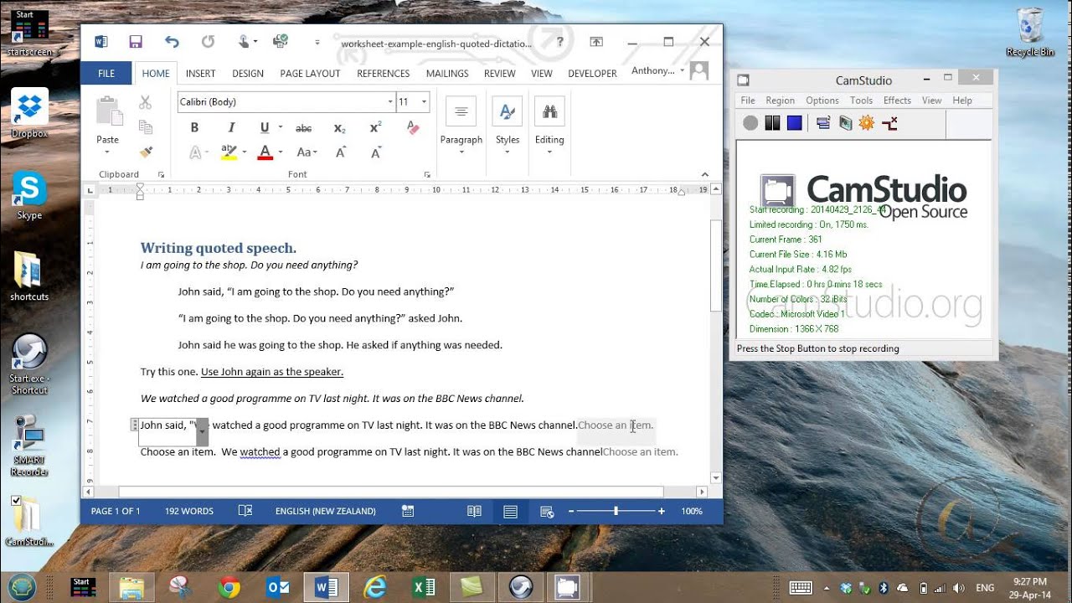1072x603 pixels.
Task: Click the Copy icon in Clipboard group
Action: (145, 127)
